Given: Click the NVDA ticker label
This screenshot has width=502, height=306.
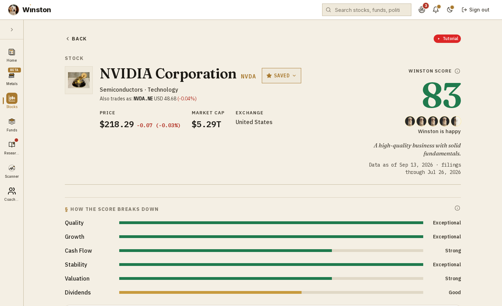Looking at the screenshot, I should tap(248, 76).
